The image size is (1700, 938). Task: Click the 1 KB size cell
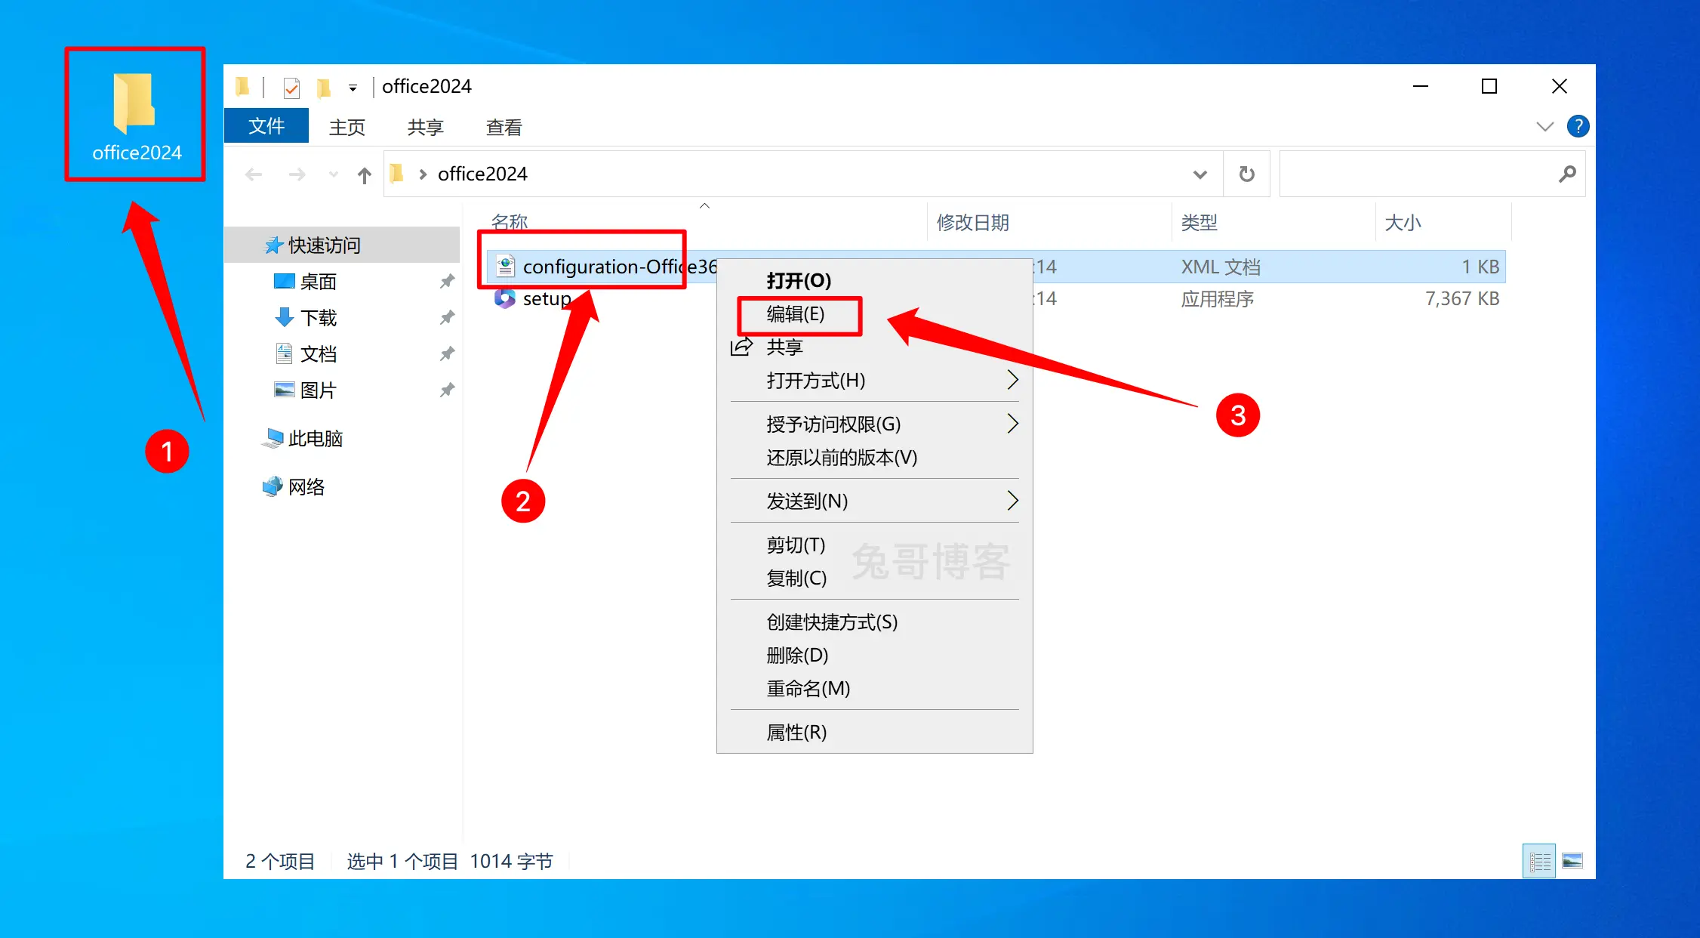pyautogui.click(x=1480, y=267)
